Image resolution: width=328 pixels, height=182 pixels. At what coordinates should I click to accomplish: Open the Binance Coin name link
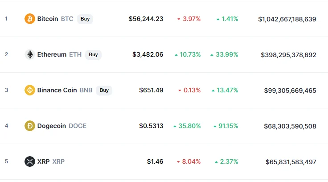click(57, 90)
